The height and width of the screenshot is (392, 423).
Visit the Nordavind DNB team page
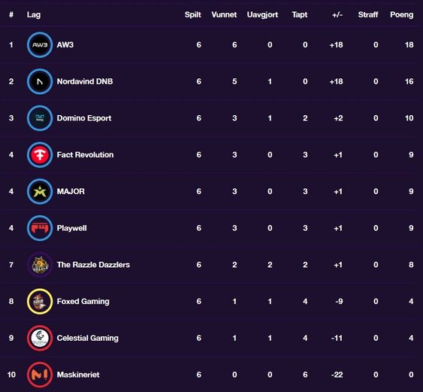tap(85, 81)
